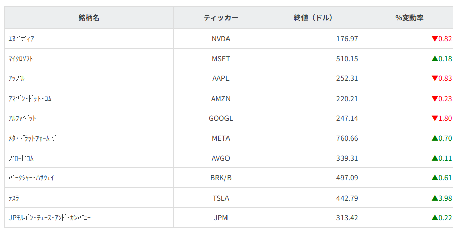The height and width of the screenshot is (235, 453).
Task: Select the NVDA ticker cell
Action: click(220, 39)
